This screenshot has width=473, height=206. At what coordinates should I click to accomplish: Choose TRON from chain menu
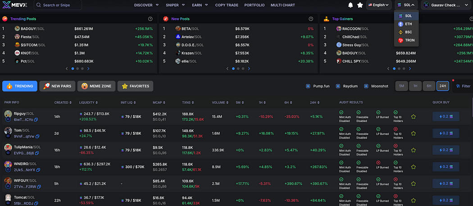click(x=406, y=40)
